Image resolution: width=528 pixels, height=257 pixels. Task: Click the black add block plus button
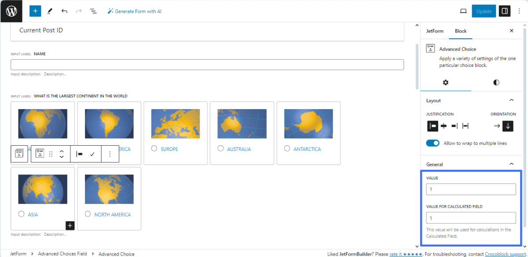tap(70, 225)
